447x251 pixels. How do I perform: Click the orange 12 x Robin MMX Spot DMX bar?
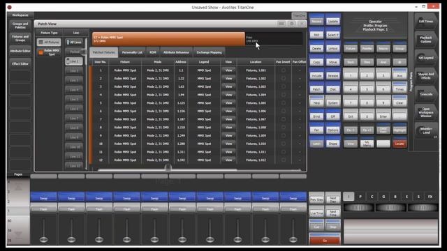(168, 39)
